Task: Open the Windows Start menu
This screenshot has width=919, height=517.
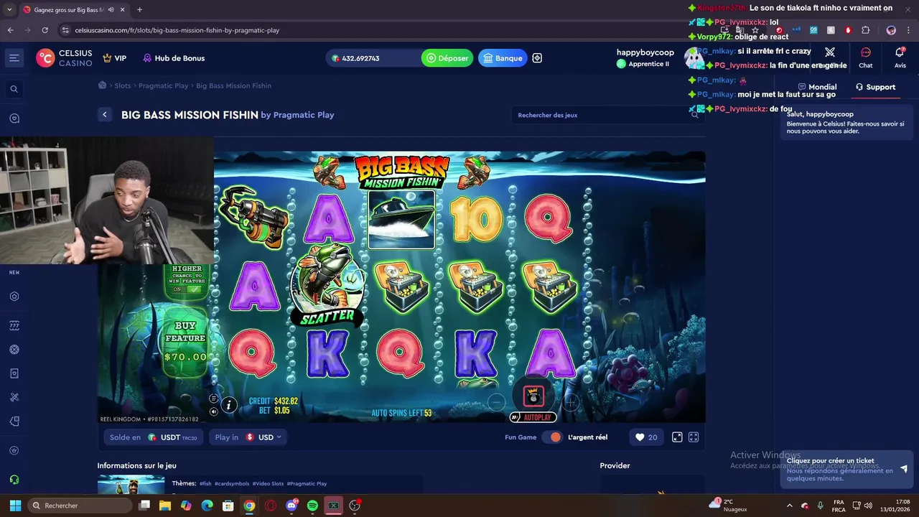Action: 15,506
